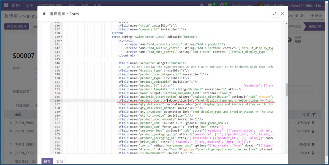Click 報價單 breadcrumb link
Image resolution: width=329 pixels, height=165 pixels.
click(11, 16)
